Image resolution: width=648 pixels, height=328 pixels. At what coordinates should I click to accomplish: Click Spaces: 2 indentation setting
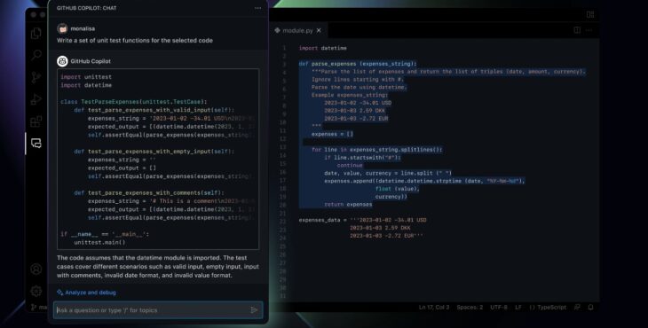(x=470, y=308)
